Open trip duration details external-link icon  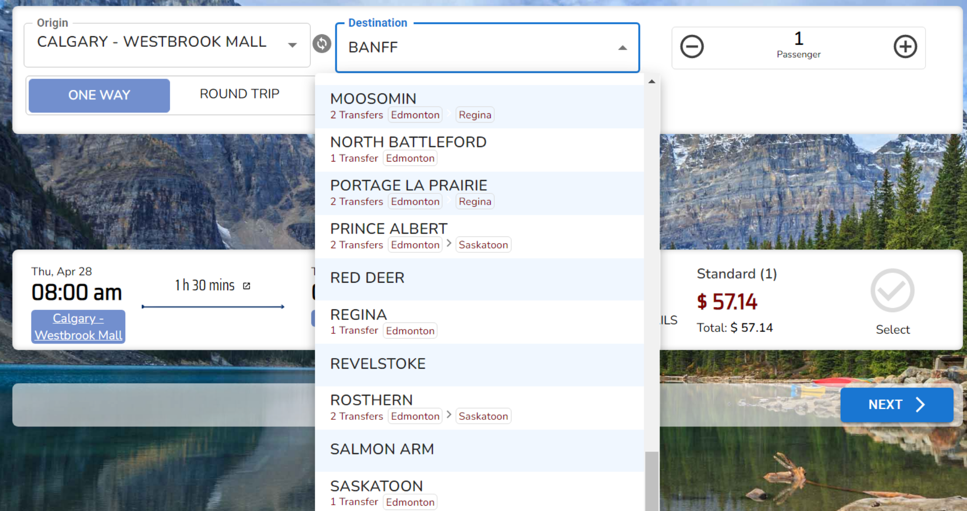tap(247, 286)
